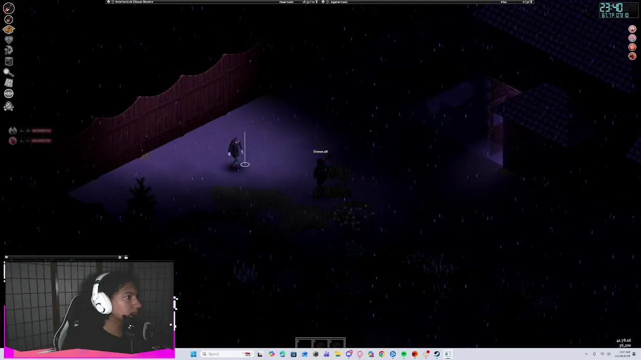Click the first EN DIRECTO badge, grey avatar
This screenshot has height=360, width=641.
[41, 131]
